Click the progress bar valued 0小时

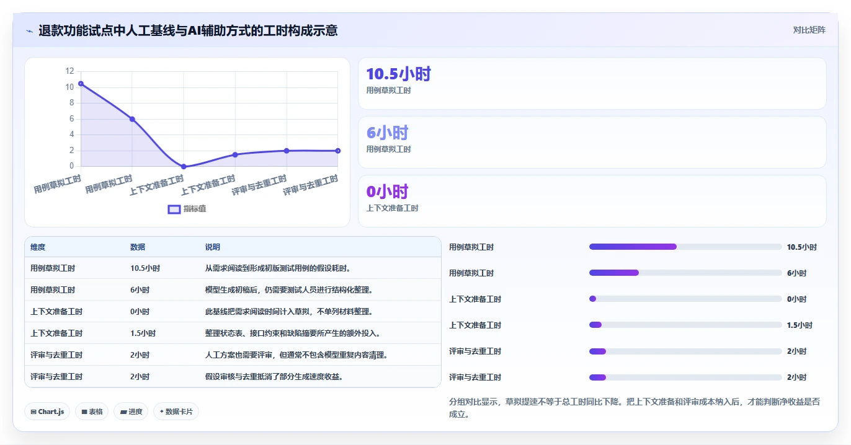pyautogui.click(x=685, y=299)
